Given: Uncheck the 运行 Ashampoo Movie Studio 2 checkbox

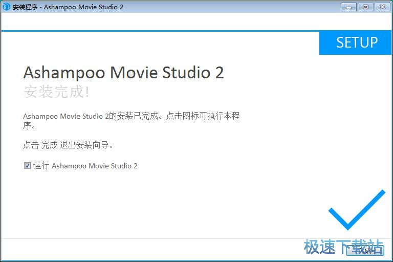Looking at the screenshot, I should coord(27,165).
